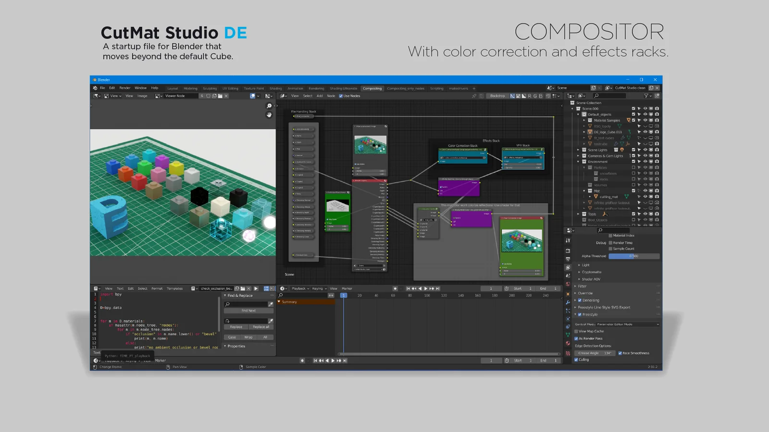769x432 pixels.
Task: Click the outliner filter funnel icon
Action: (646, 96)
